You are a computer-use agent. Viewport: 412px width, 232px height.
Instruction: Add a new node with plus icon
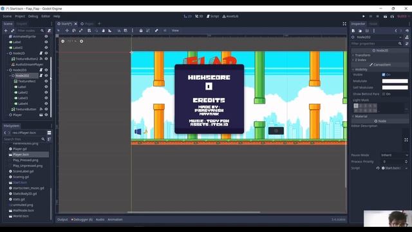click(x=6, y=30)
